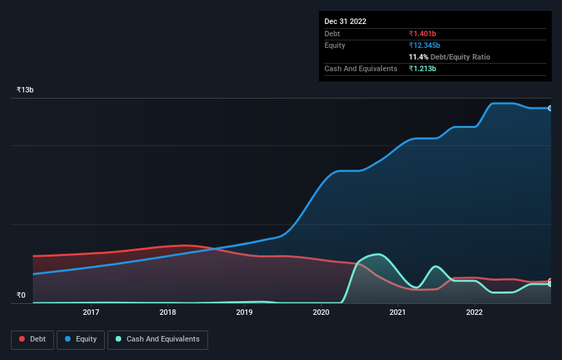
Task: Click the red Debt endpoint marker on chart
Action: (550, 281)
